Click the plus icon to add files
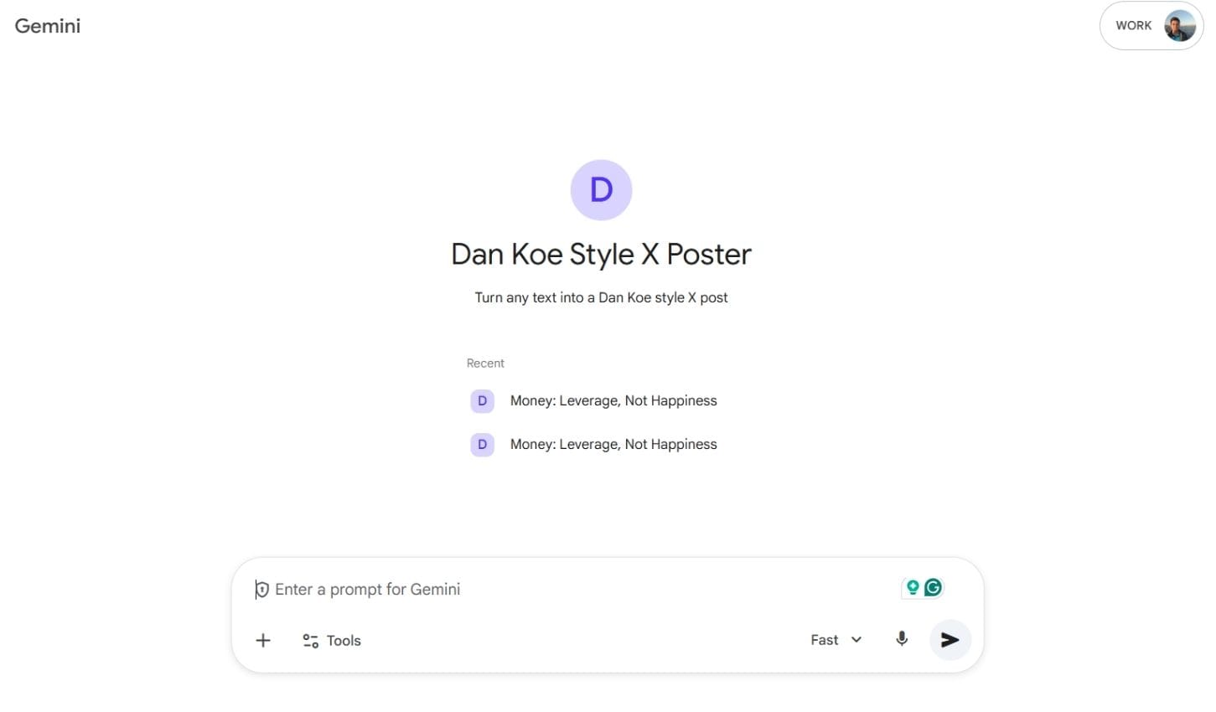The image size is (1216, 712). pyautogui.click(x=262, y=640)
